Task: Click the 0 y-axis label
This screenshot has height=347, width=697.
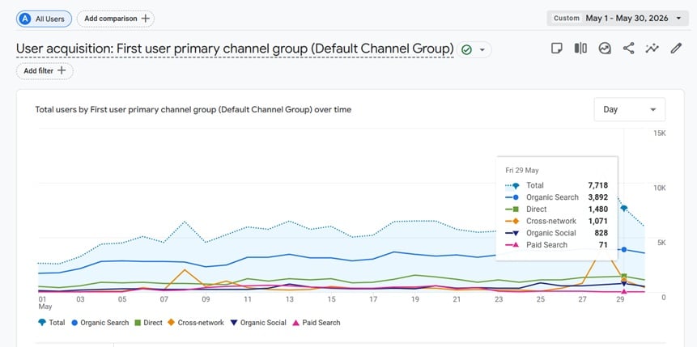Action: point(663,297)
